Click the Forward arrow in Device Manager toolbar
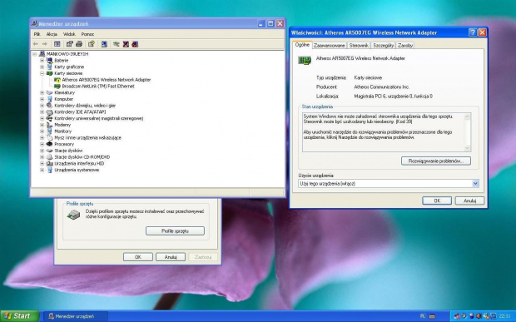Screen dimensions: 516x322 coord(45,44)
